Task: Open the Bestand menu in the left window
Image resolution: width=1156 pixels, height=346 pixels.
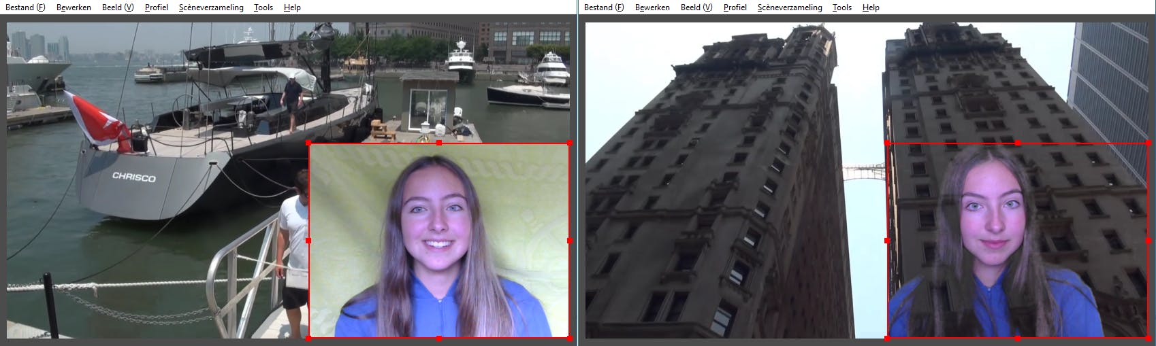Action: pos(26,7)
